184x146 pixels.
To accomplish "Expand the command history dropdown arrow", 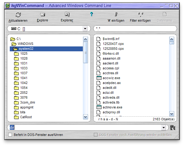I will pyautogui.click(x=164, y=128).
